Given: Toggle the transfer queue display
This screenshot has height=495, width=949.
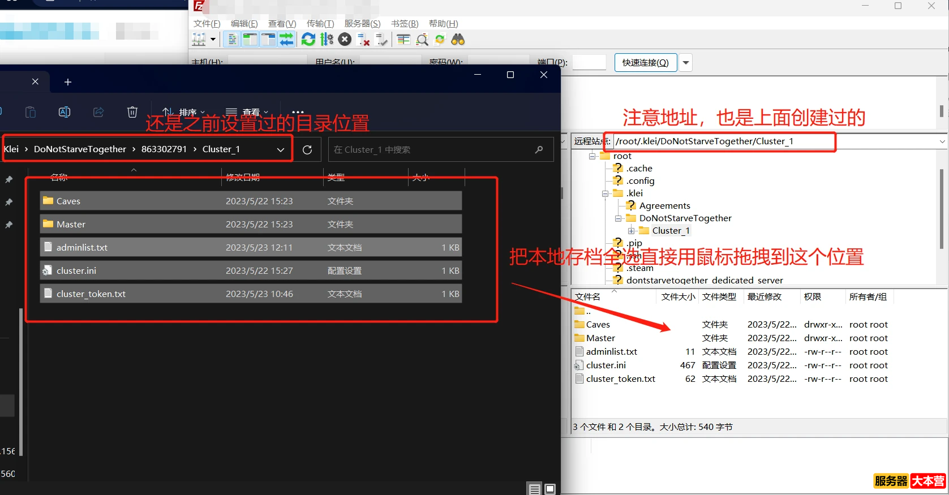Looking at the screenshot, I should [x=287, y=40].
